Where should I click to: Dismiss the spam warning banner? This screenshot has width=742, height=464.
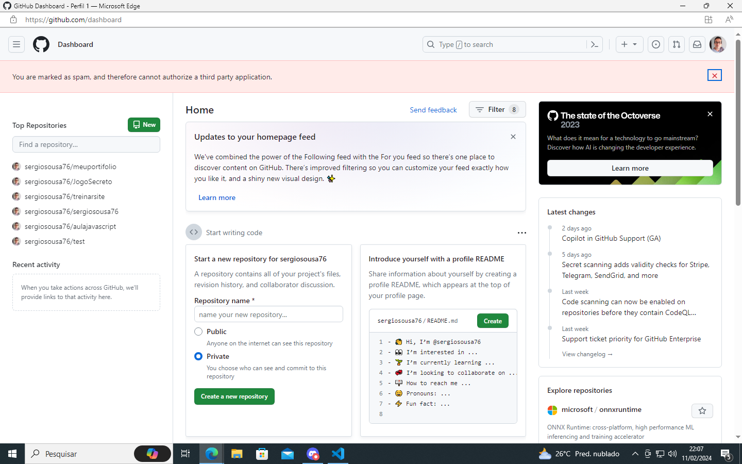[x=715, y=75]
